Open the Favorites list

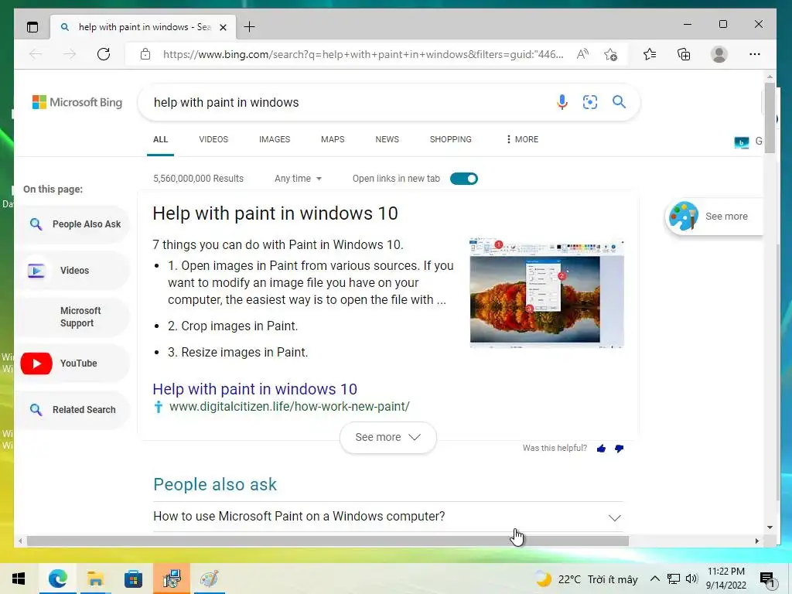click(650, 54)
